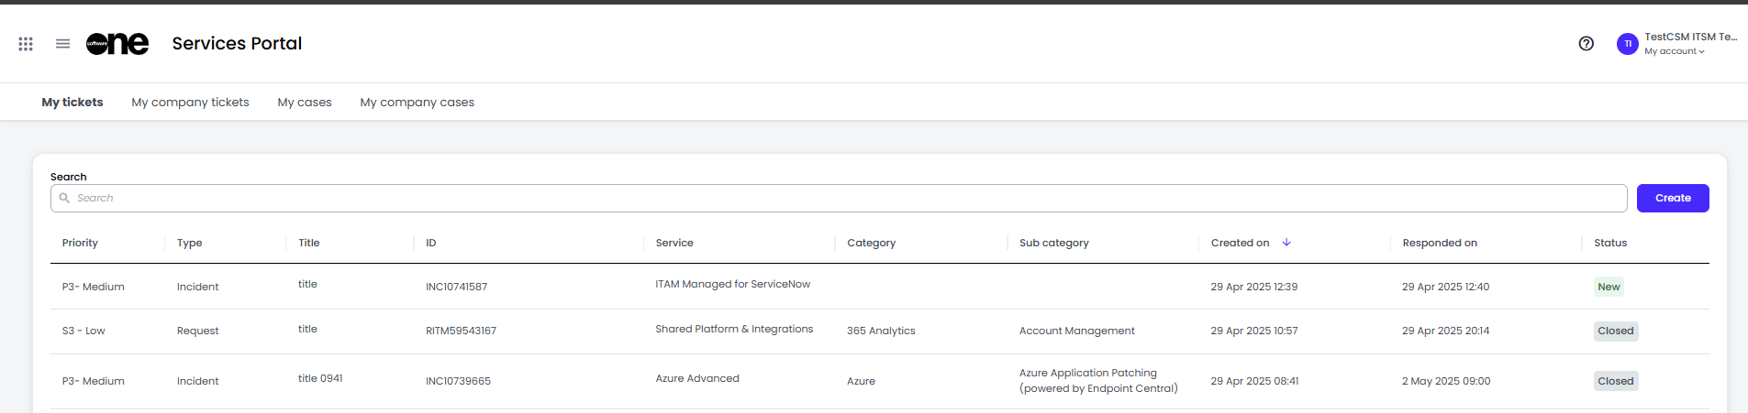Viewport: 1748px width, 413px height.
Task: Select the My cases tab
Action: coord(305,103)
